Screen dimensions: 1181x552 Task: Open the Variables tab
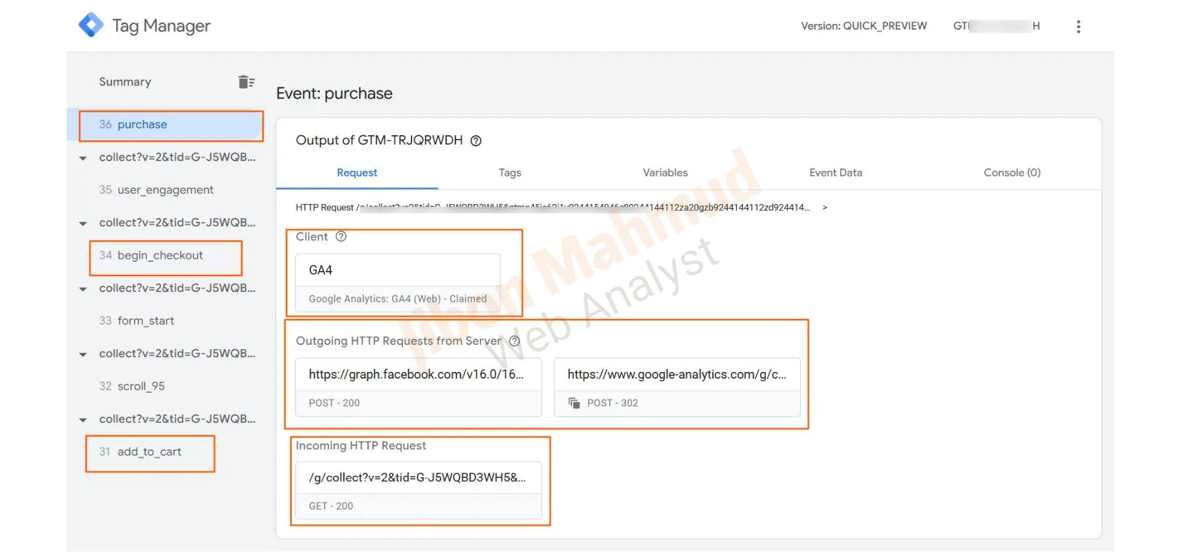point(665,173)
